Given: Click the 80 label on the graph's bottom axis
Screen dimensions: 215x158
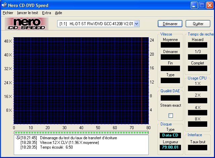Looking at the screenshot, I should click(x=148, y=128).
